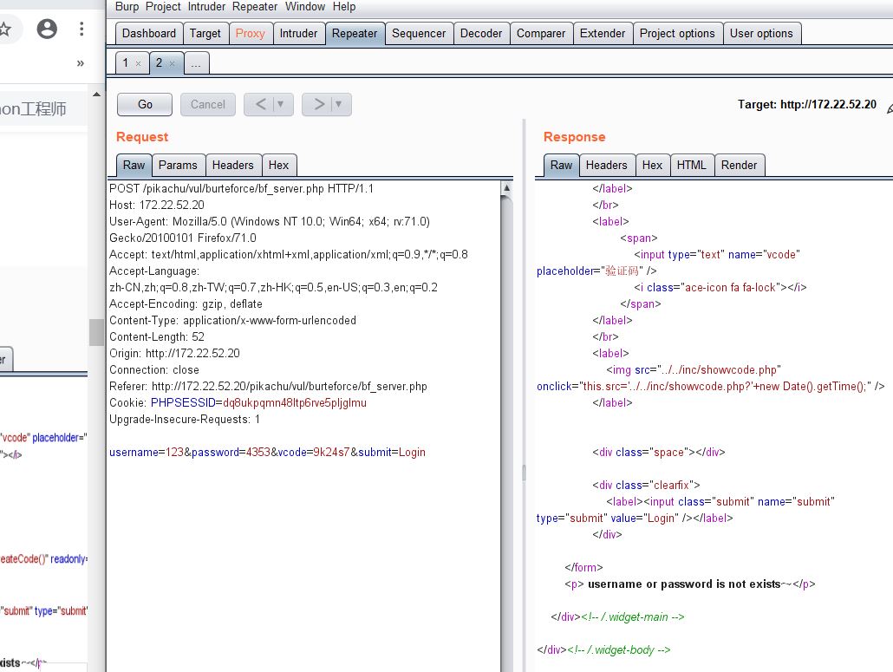Switch to the Decoder tab

480,33
